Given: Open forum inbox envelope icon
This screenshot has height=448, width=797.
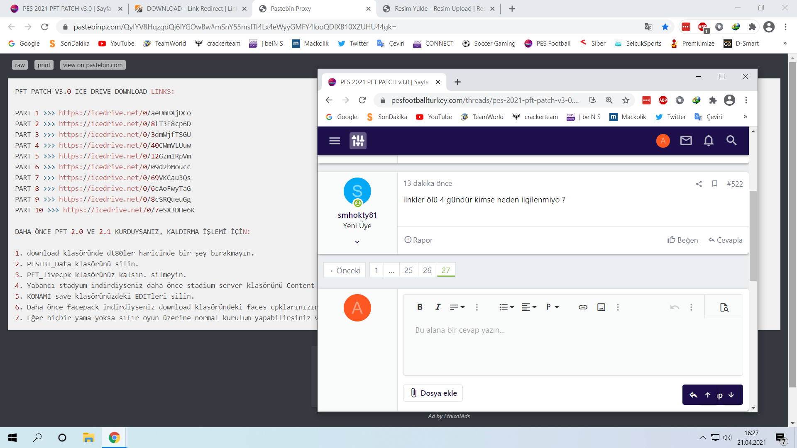Looking at the screenshot, I should click(686, 141).
